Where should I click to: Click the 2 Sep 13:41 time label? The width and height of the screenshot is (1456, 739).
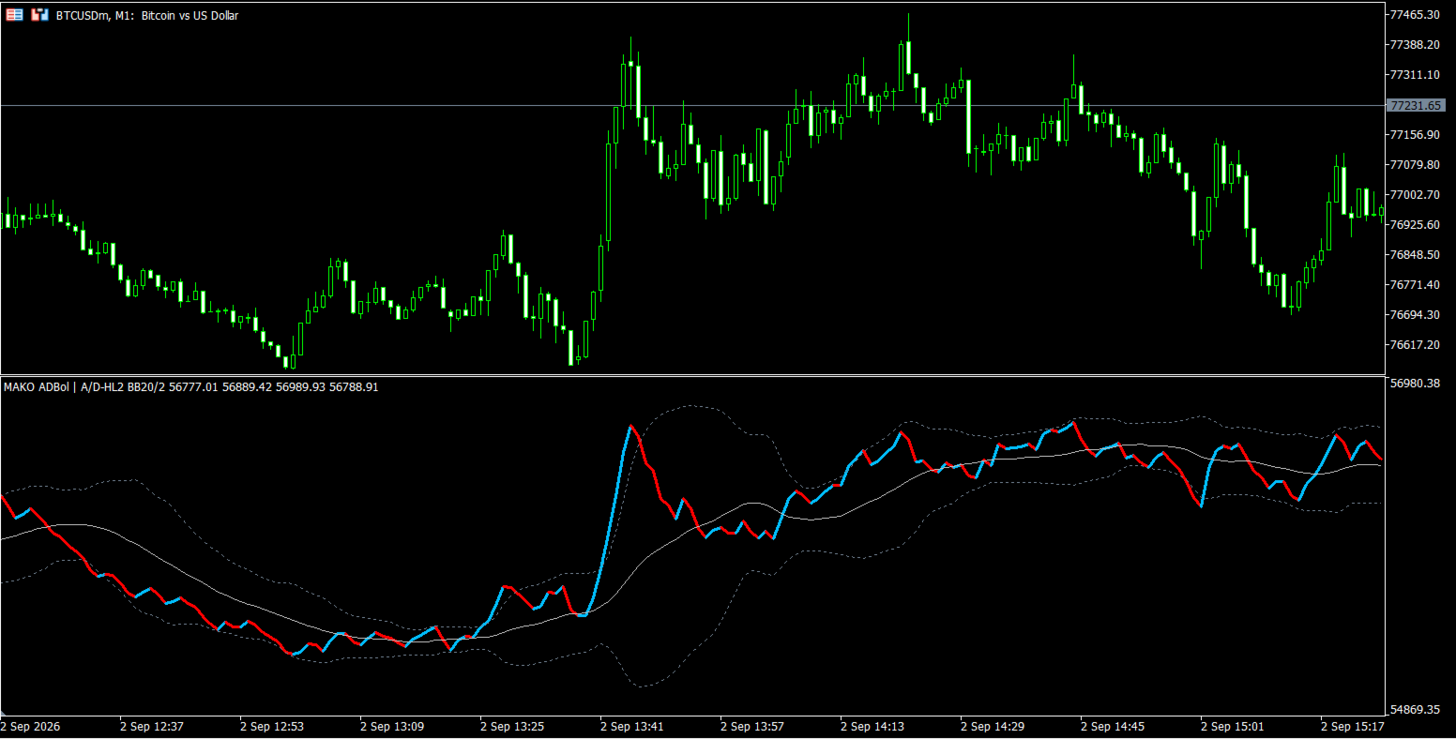pyautogui.click(x=632, y=726)
